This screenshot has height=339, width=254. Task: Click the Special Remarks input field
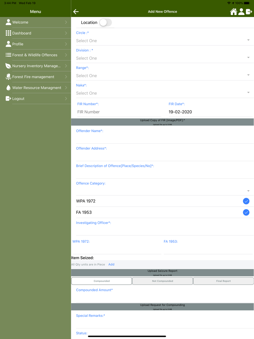coord(165,323)
